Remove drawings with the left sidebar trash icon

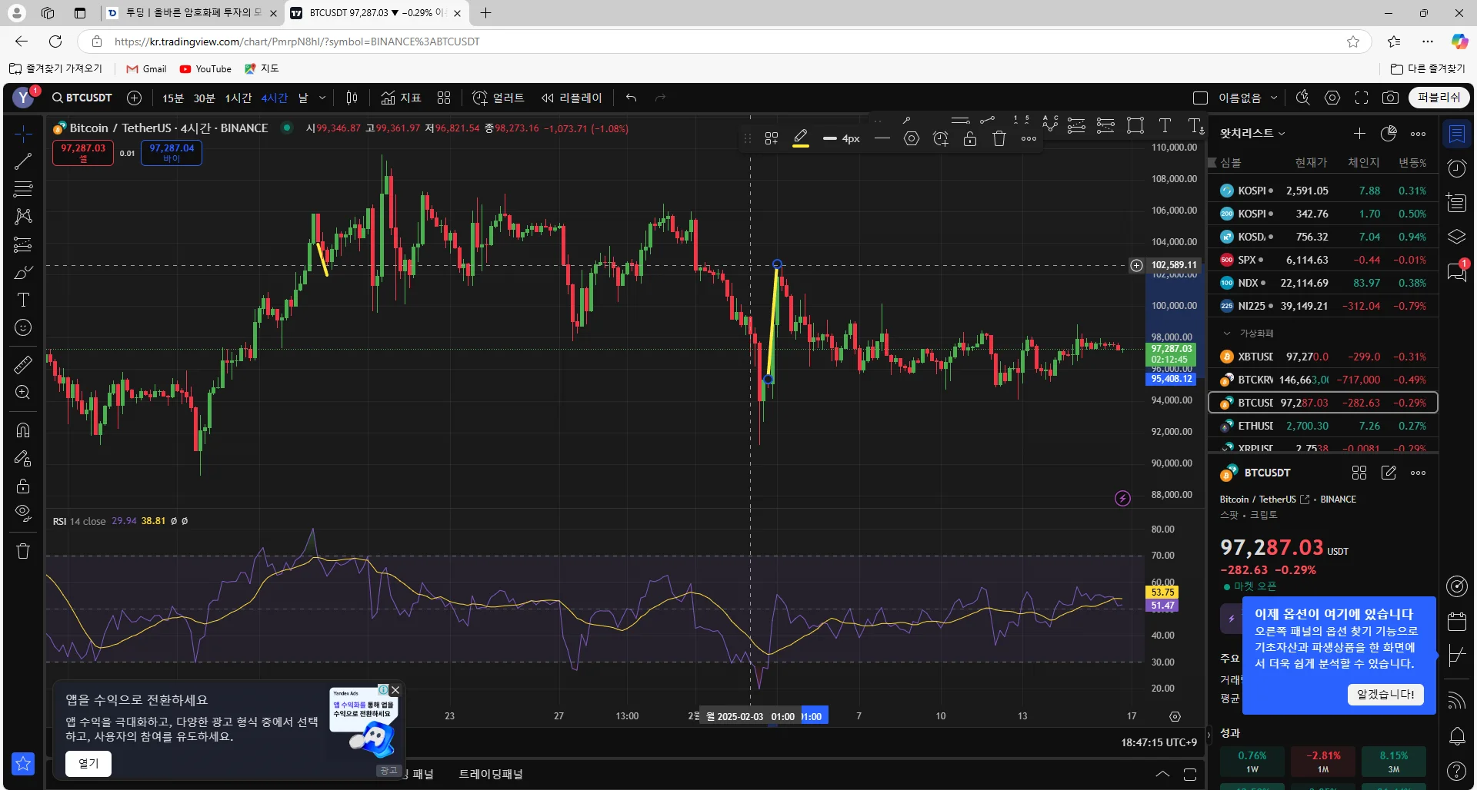click(23, 551)
